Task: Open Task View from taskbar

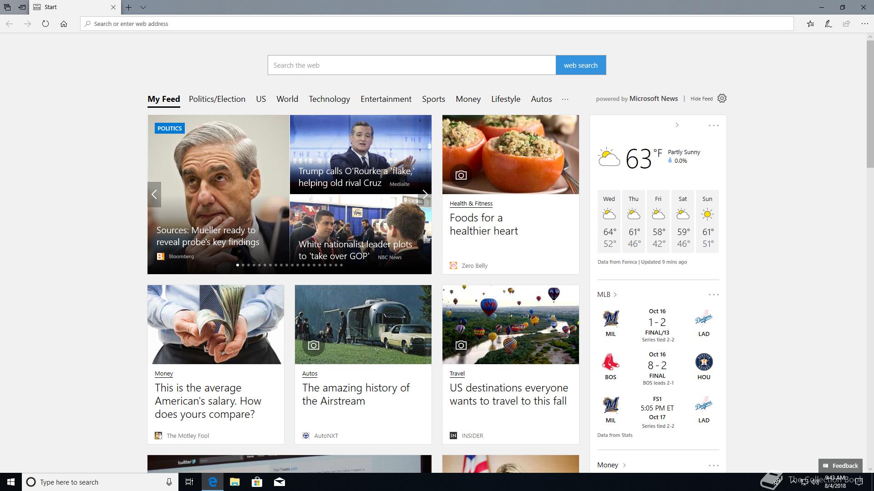Action: click(x=189, y=482)
